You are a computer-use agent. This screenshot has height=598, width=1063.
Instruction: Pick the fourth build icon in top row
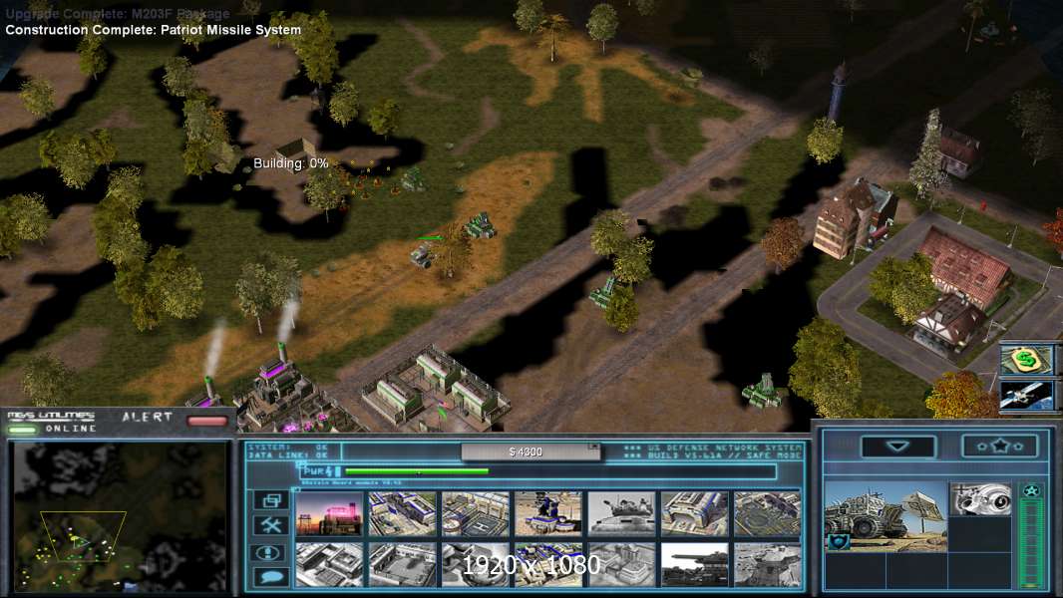tap(548, 514)
